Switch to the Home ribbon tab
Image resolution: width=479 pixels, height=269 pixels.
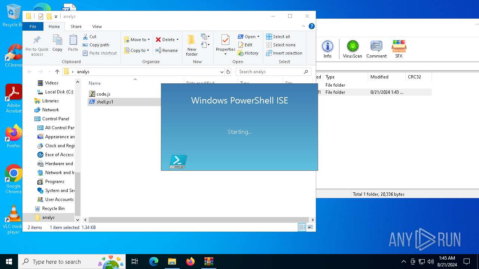54,27
